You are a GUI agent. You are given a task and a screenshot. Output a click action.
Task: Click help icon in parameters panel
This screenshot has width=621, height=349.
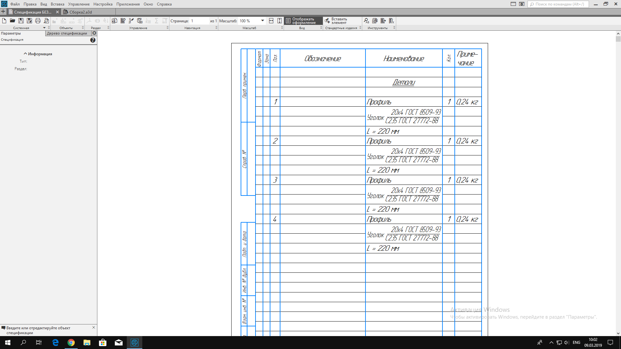pyautogui.click(x=93, y=40)
